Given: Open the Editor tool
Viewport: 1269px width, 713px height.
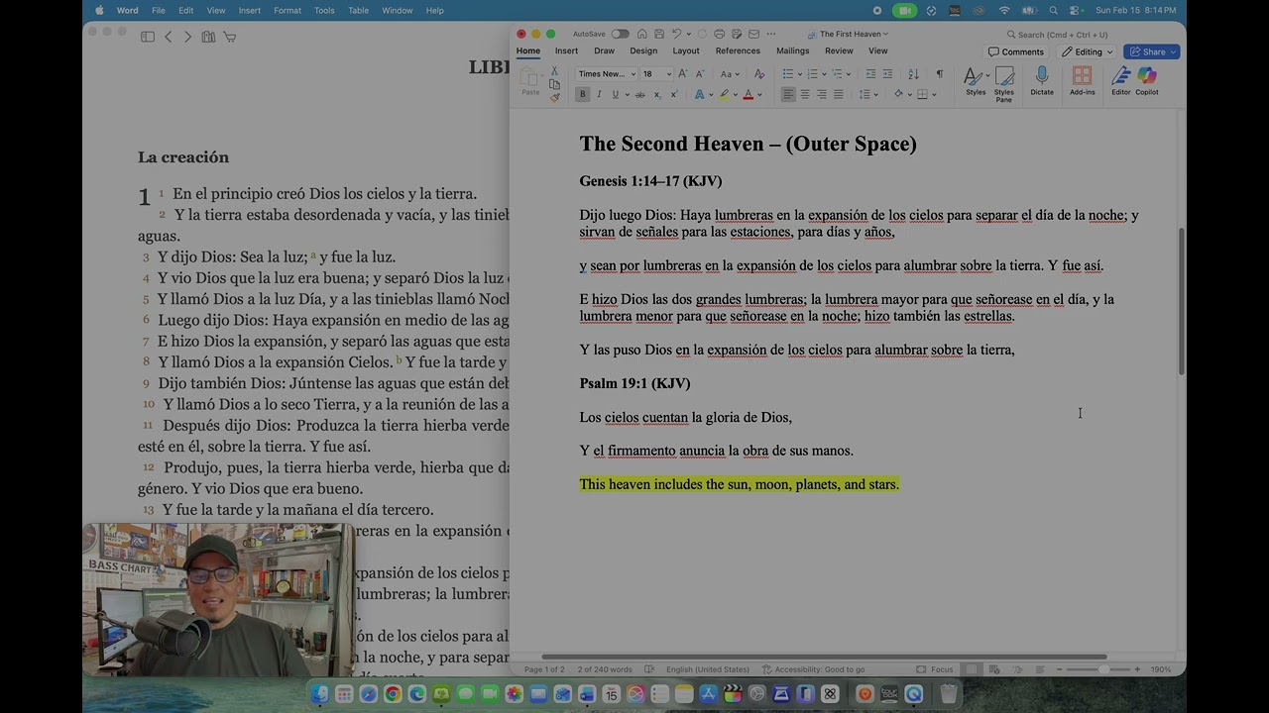Looking at the screenshot, I should pyautogui.click(x=1121, y=81).
